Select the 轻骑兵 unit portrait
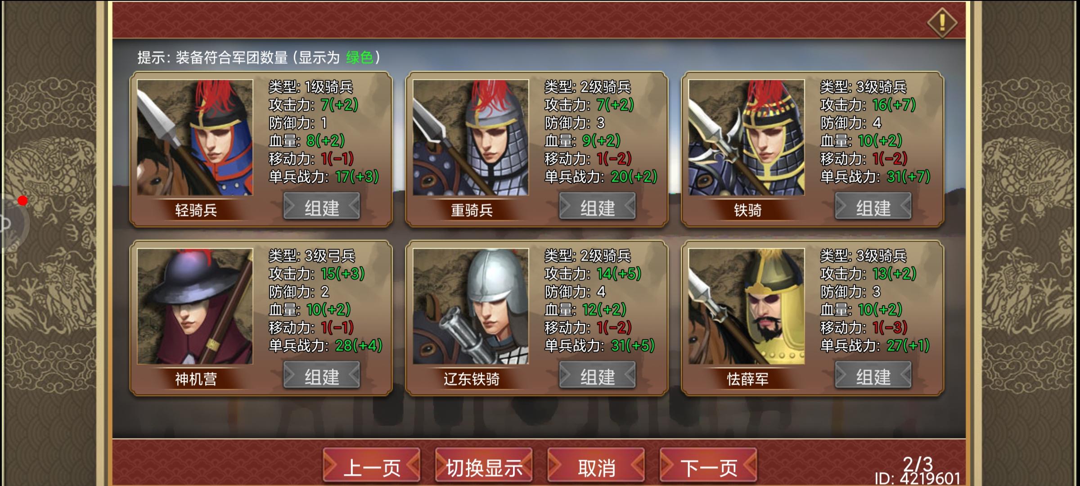Screen dimensions: 1080x486 [195, 137]
